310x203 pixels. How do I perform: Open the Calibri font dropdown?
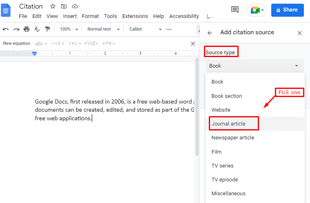[x=146, y=29]
